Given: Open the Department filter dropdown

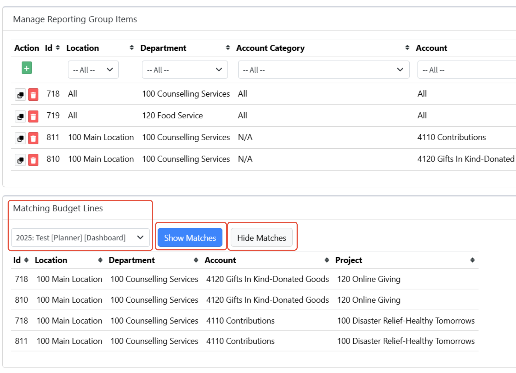Looking at the screenshot, I should [185, 70].
